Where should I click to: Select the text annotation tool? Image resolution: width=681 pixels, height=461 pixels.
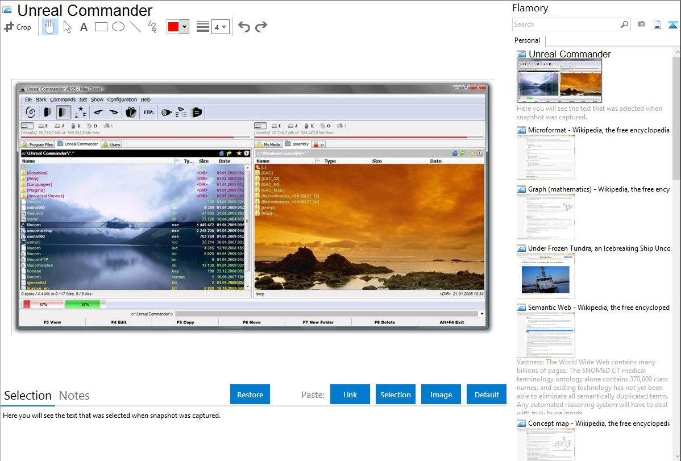coord(84,27)
